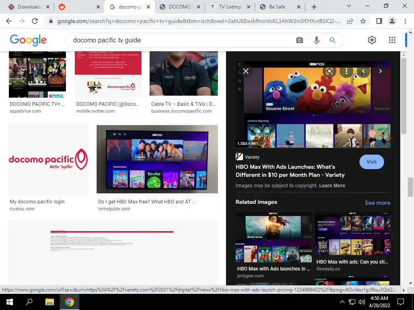Viewport: 414px width, 310px height.
Task: Close the Downloads tab
Action: (48, 7)
